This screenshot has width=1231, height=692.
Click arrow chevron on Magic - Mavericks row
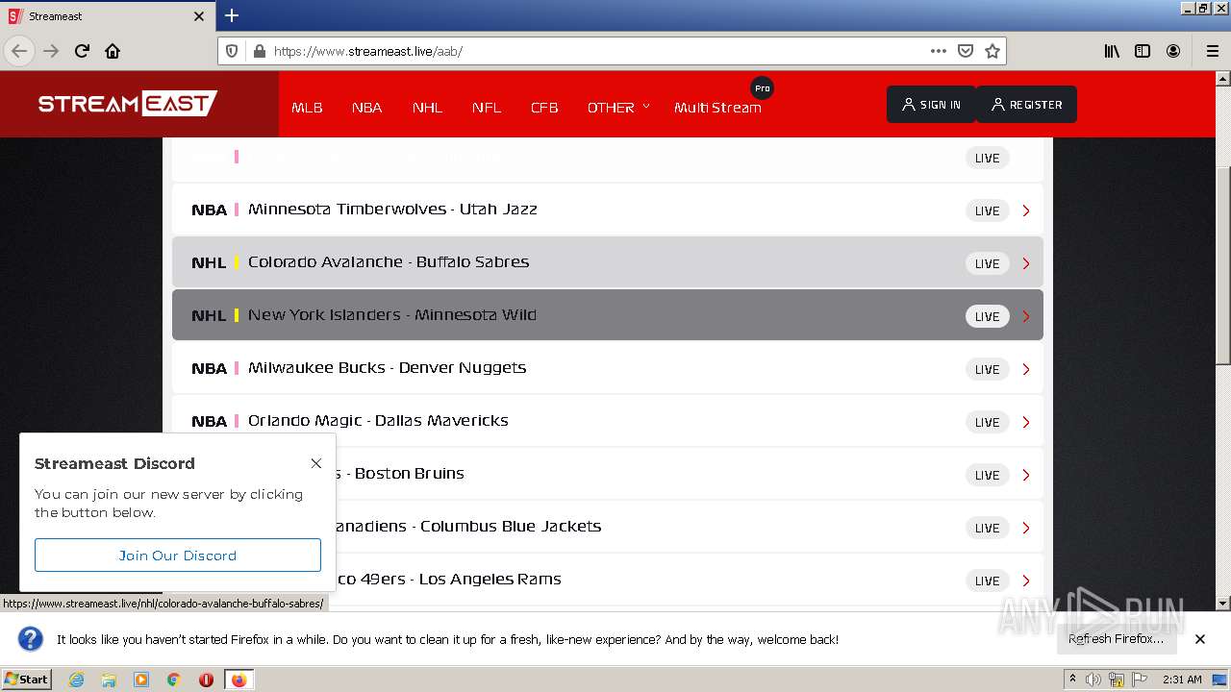coord(1026,422)
